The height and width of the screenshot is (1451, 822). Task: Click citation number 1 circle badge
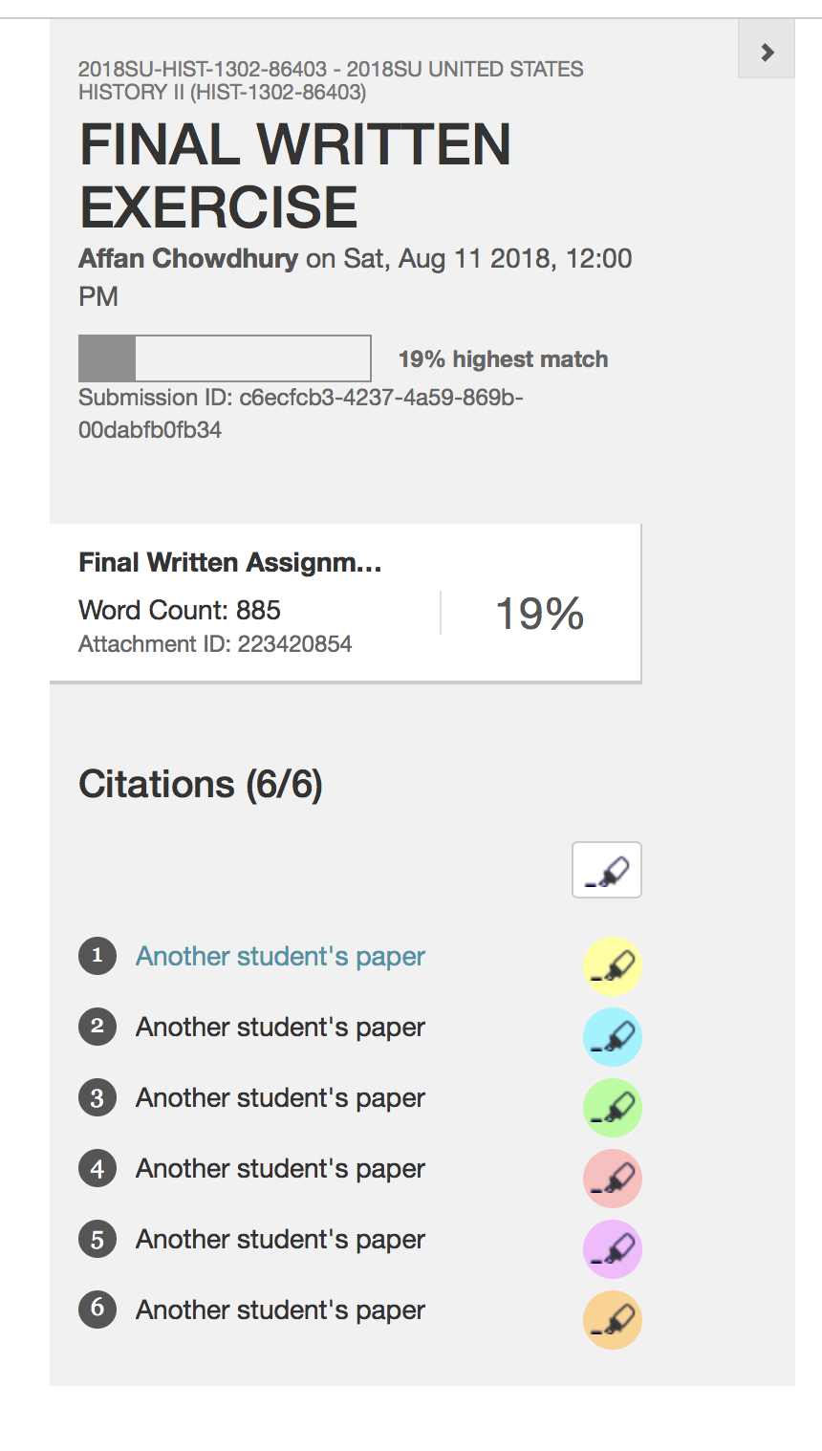[x=97, y=956]
